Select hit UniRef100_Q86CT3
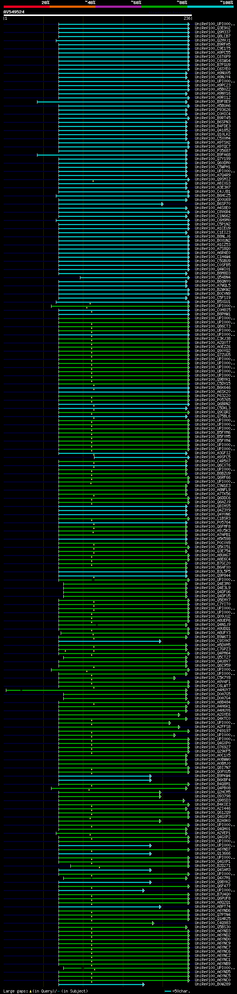This screenshot has height=994, width=237. [213, 327]
